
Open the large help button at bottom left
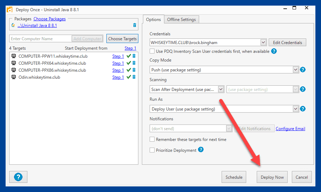tap(18, 177)
